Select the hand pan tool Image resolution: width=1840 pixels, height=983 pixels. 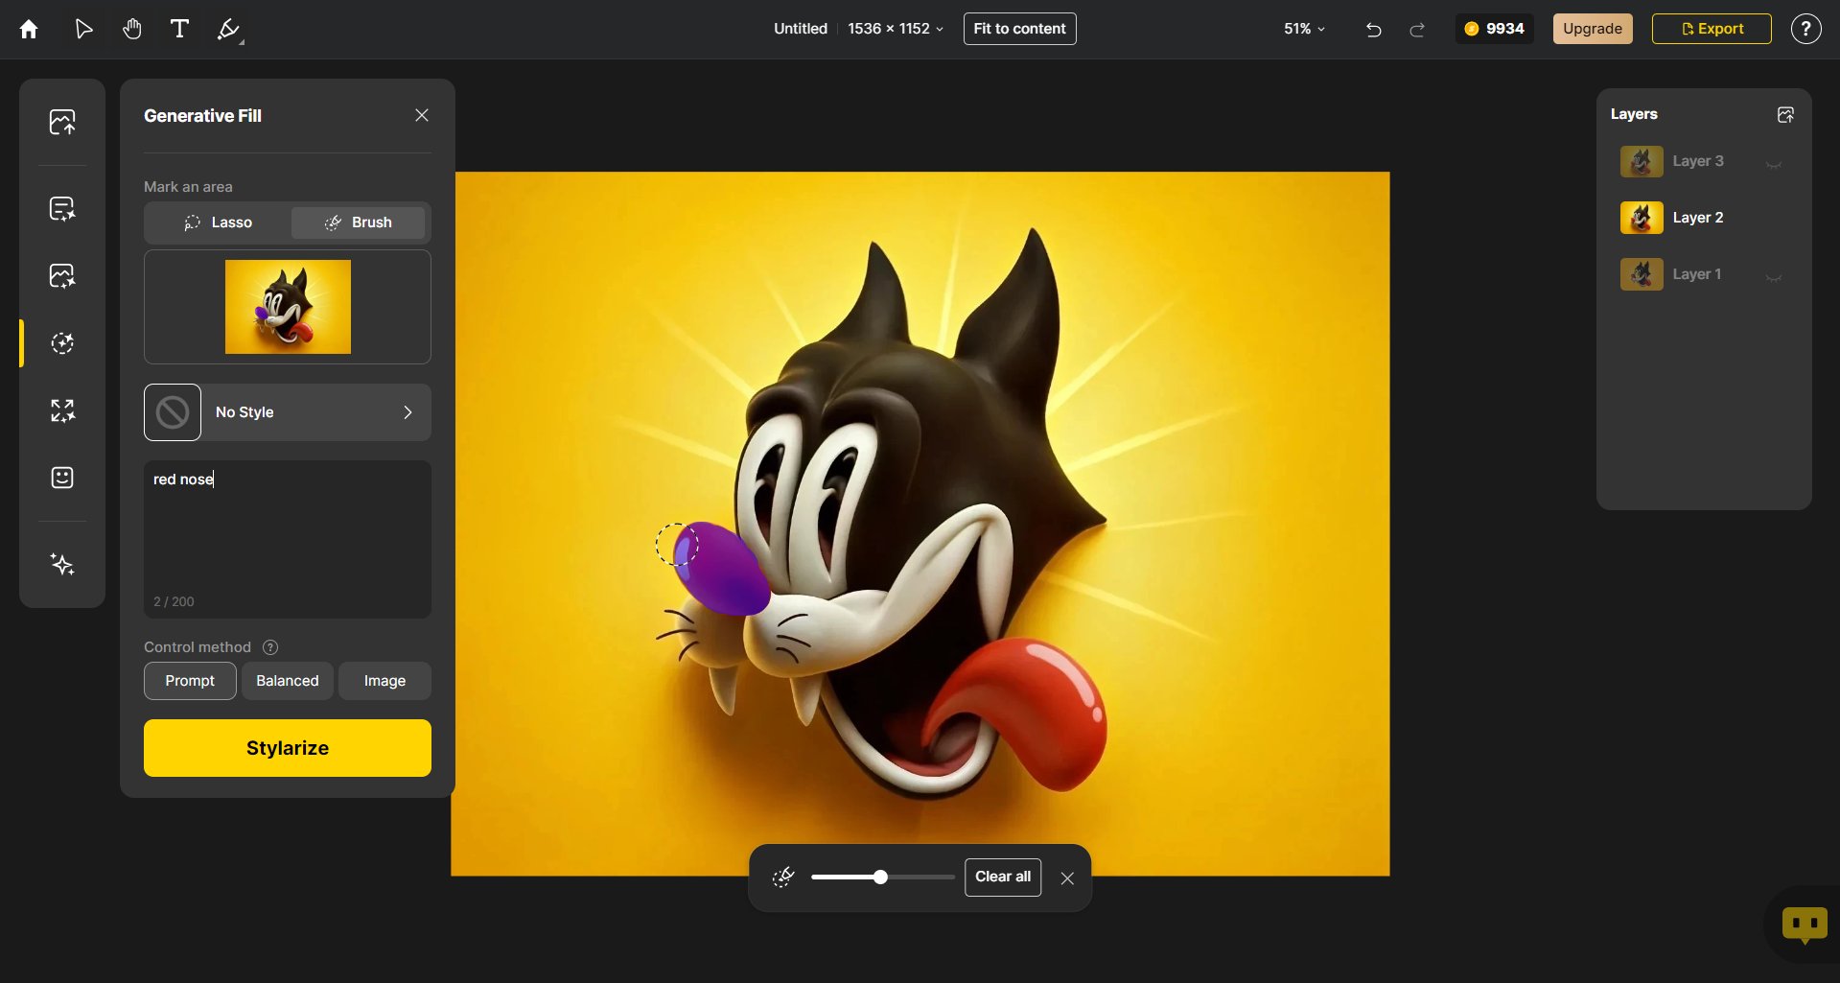click(131, 29)
